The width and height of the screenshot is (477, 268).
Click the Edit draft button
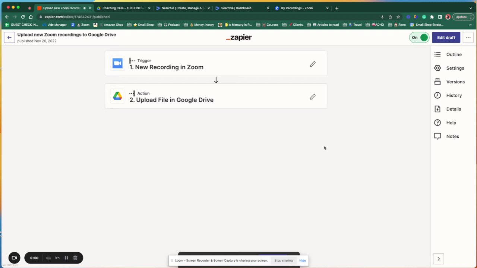446,38
